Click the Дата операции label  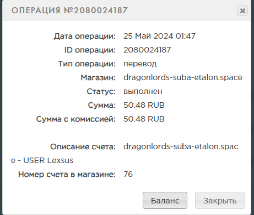tap(85, 36)
